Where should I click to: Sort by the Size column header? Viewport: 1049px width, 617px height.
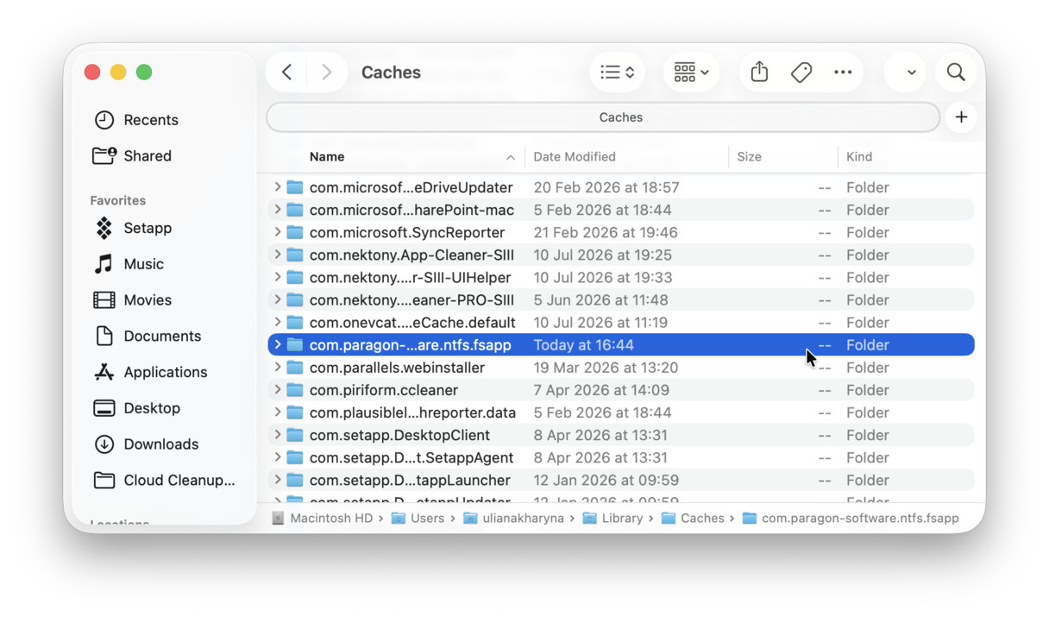[x=750, y=157]
